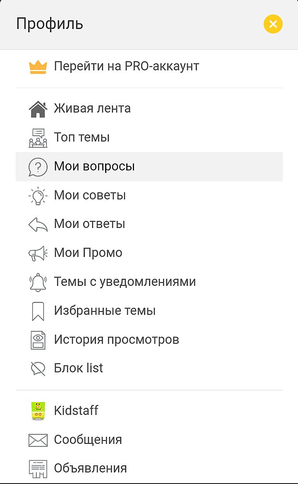Click the crossed-out bubble Блок list icon
The width and height of the screenshot is (298, 484).
38,369
